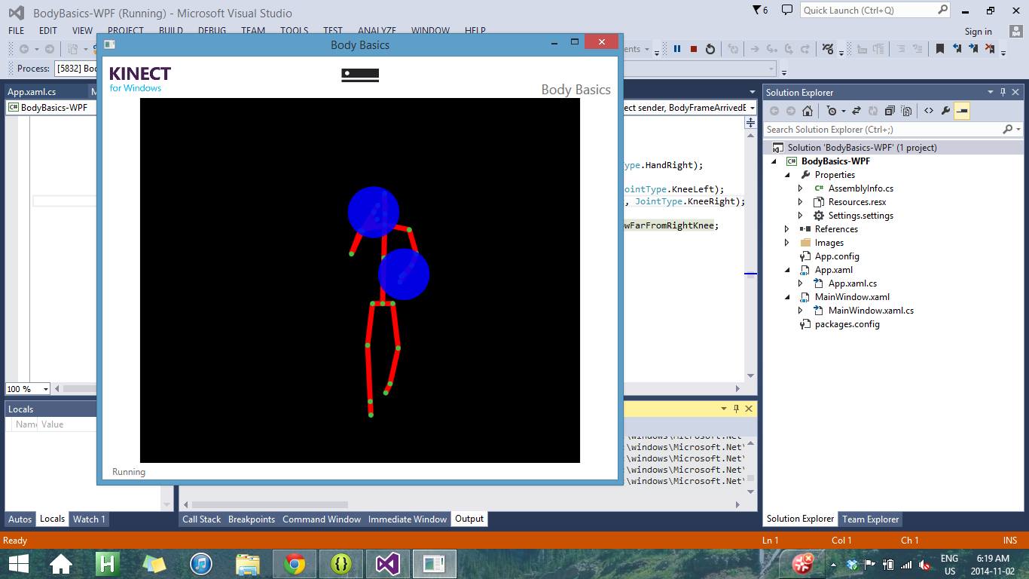1029x579 pixels.
Task: Open iTunes from the taskbar
Action: tap(201, 564)
